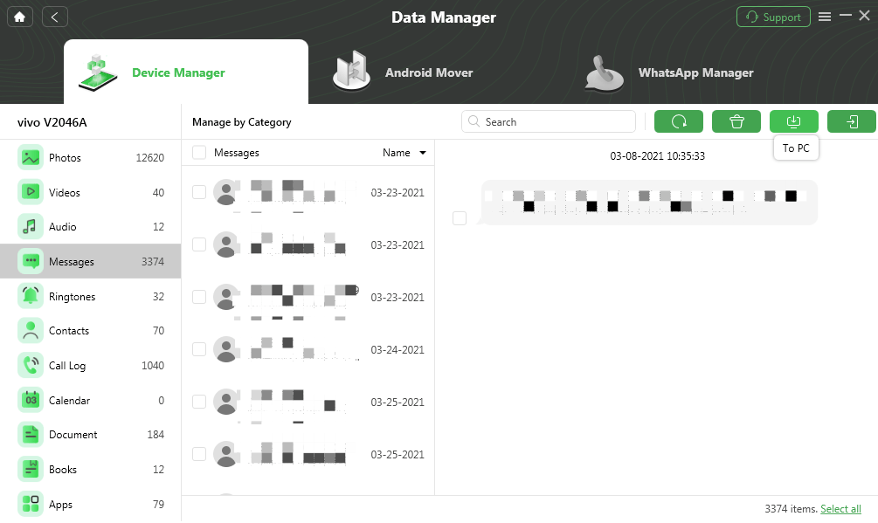Viewport: 878px width, 523px height.
Task: Select the checkbox beside the message bubble
Action: click(460, 217)
